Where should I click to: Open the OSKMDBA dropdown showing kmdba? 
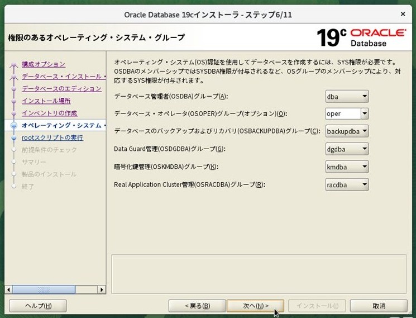(x=347, y=167)
